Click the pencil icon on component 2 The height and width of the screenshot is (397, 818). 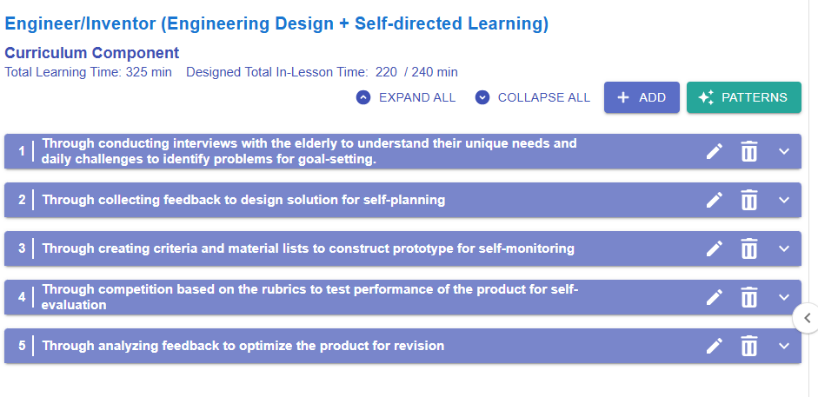(x=715, y=201)
